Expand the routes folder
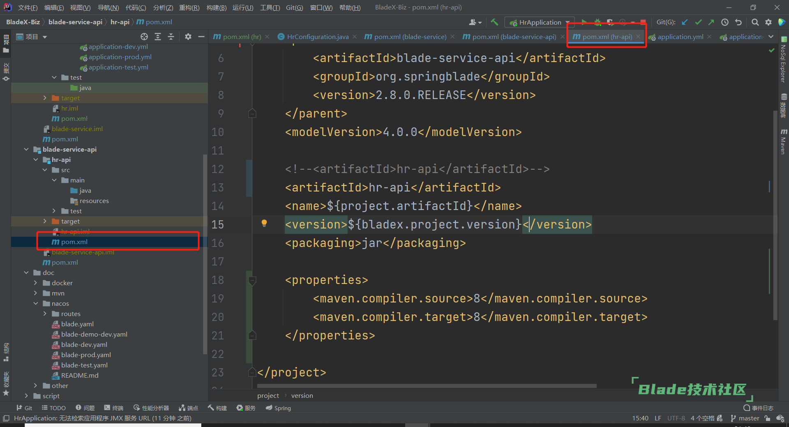Screen dimensions: 789x427 tap(45, 314)
